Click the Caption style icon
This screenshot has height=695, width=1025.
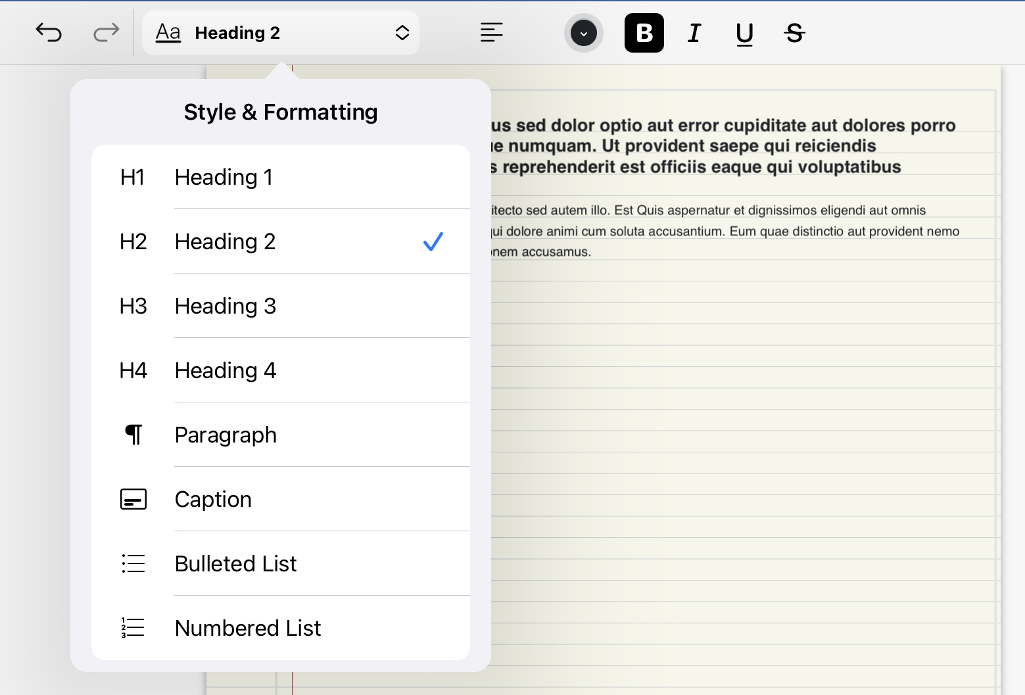[x=133, y=500]
